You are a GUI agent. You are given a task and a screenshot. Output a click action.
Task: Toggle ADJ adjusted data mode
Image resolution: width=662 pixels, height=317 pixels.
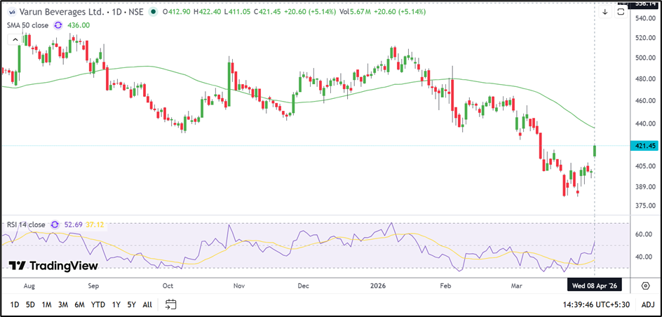pyautogui.click(x=648, y=304)
